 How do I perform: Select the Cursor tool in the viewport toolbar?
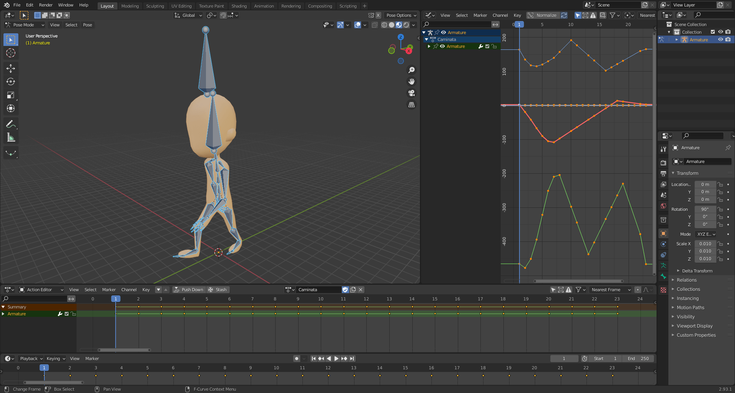coord(11,53)
